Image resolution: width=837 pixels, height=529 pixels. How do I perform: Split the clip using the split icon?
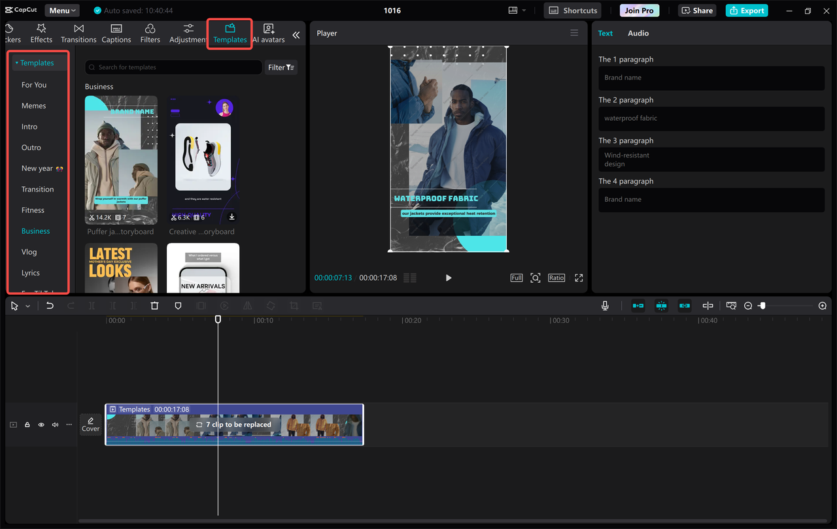point(92,306)
